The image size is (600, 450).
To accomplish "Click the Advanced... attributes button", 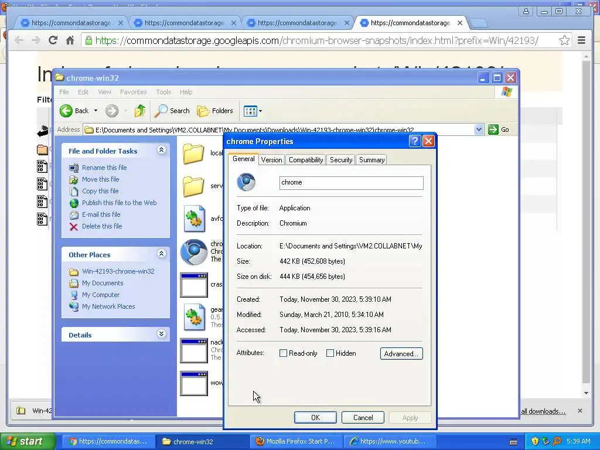I will [x=401, y=353].
